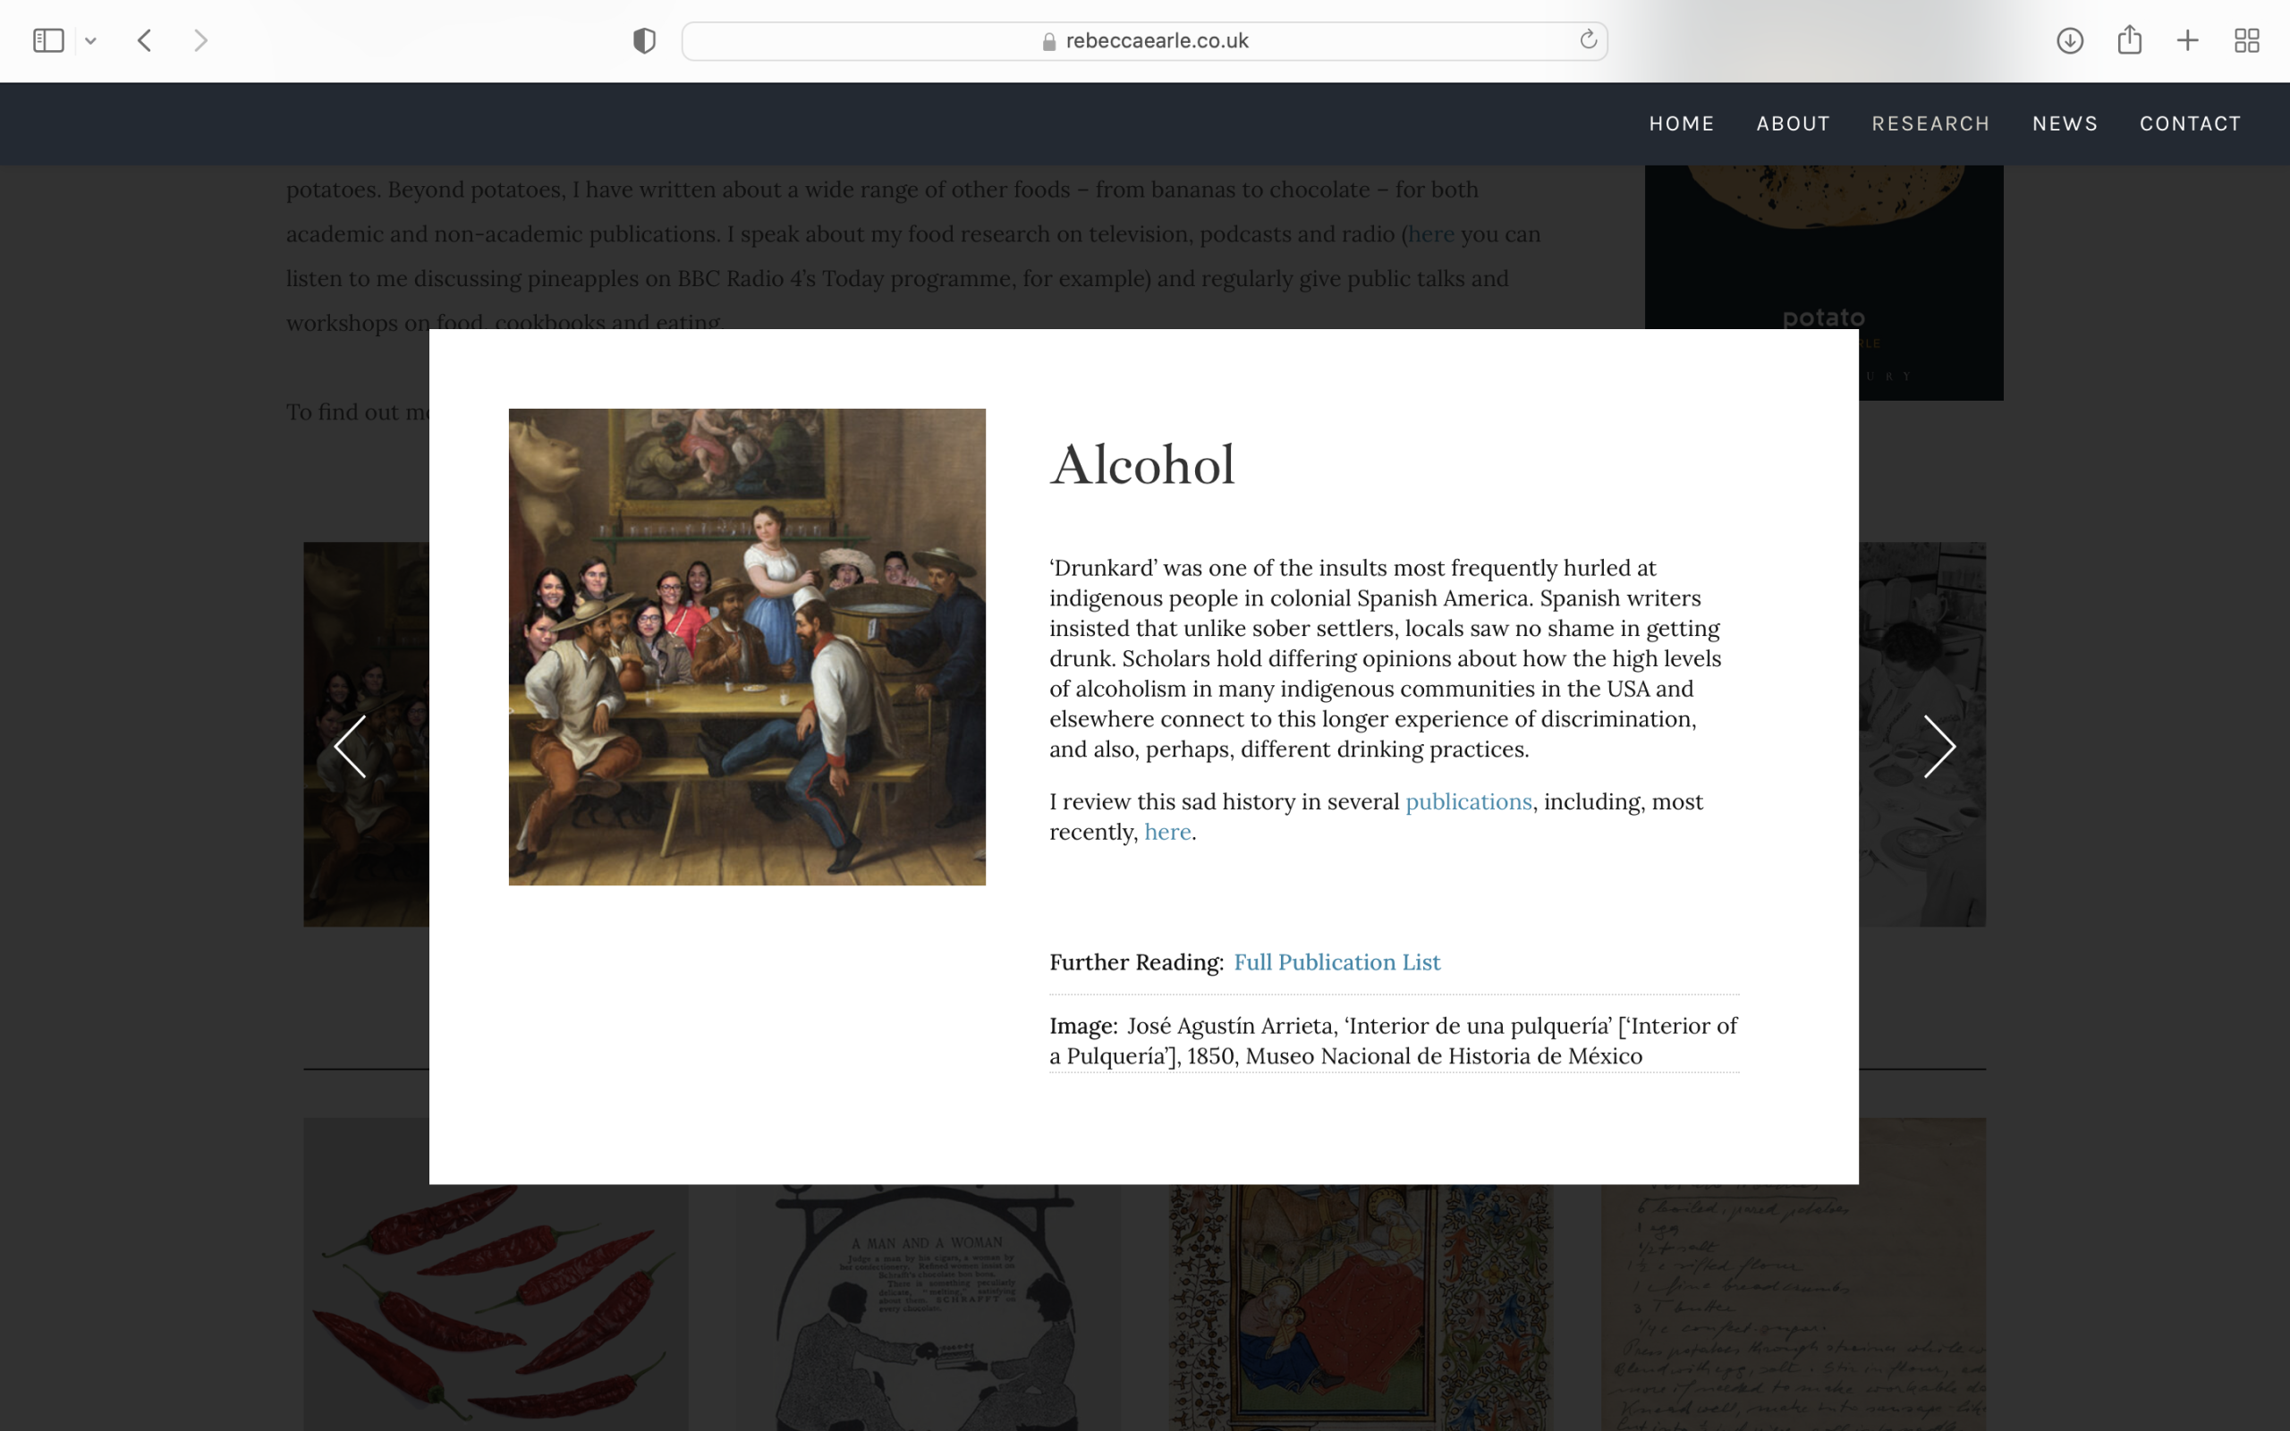
Task: Open the Share menu icon
Action: click(2129, 39)
